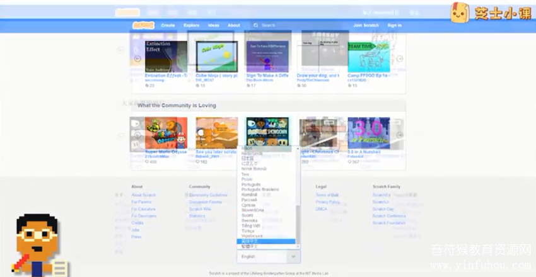The width and height of the screenshot is (536, 277).
Task: Open Scratch Foundation footer link
Action: click(389, 223)
